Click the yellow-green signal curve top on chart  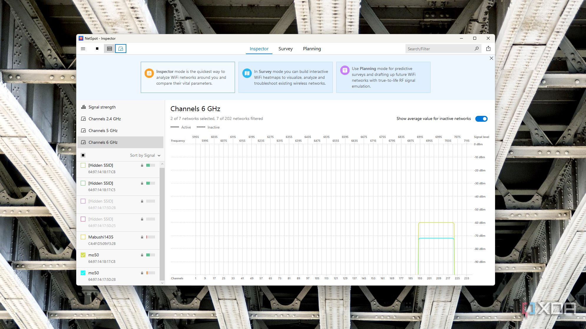[x=436, y=223]
